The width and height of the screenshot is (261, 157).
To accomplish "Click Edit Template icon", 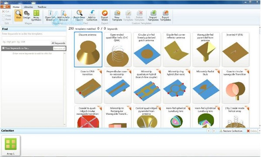I will click(x=128, y=15).
